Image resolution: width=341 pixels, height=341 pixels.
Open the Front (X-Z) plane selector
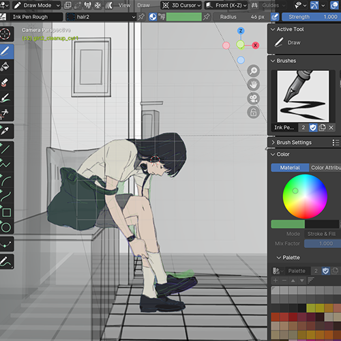click(226, 5)
